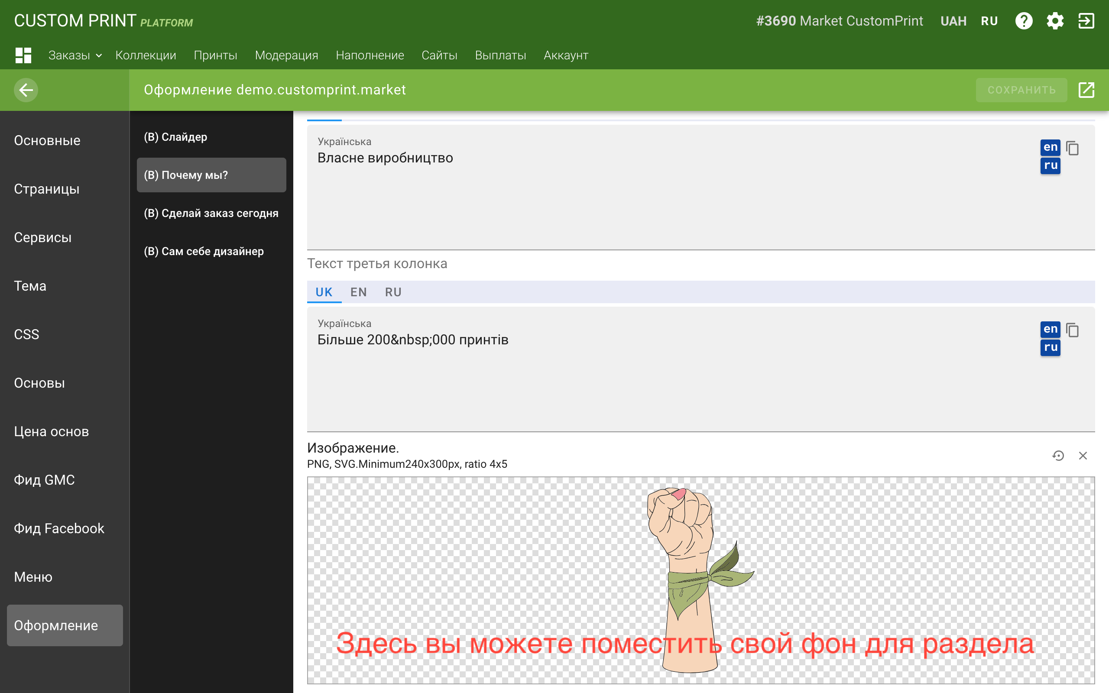This screenshot has width=1109, height=693.
Task: Translate Власне виробництво field to ru
Action: 1051,165
